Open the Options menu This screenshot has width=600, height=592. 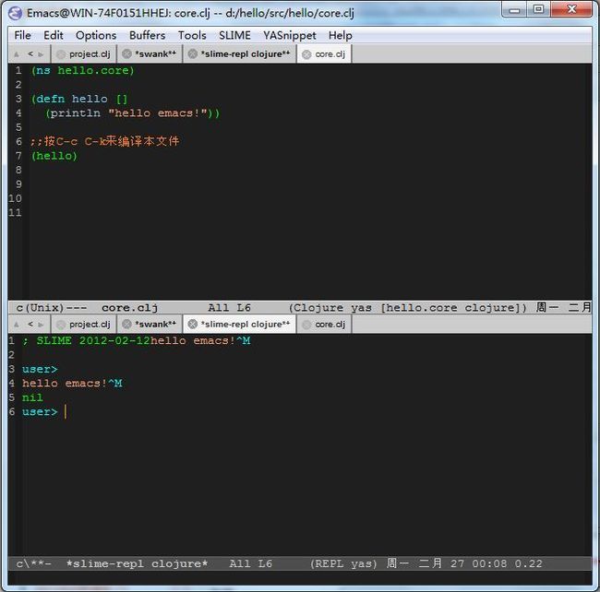(x=96, y=35)
